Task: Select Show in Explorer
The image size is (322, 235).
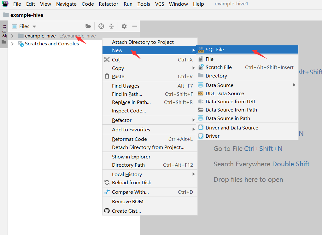Action: [x=150, y=157]
